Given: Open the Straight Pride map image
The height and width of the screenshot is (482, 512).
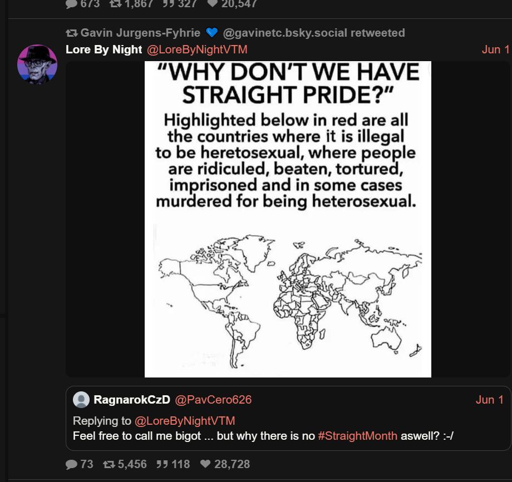Looking at the screenshot, I should [288, 219].
